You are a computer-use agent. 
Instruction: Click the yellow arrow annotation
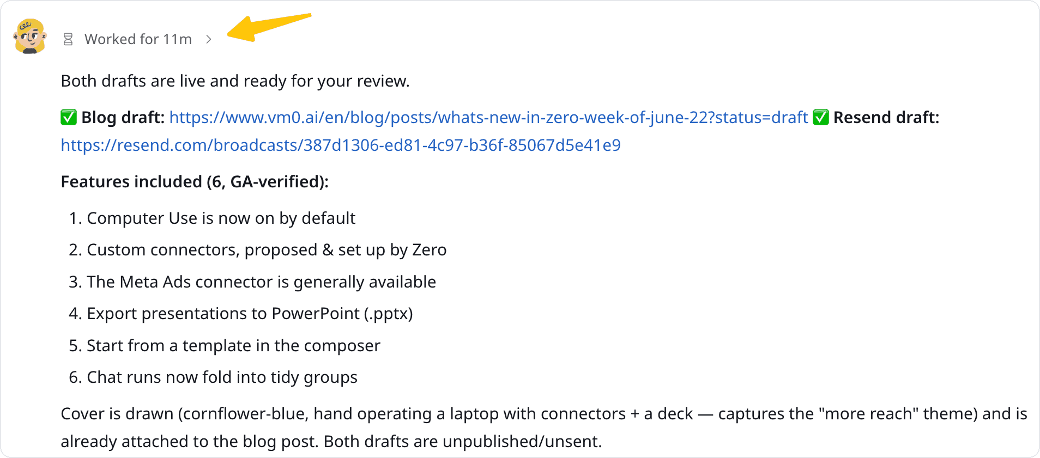pyautogui.click(x=269, y=27)
